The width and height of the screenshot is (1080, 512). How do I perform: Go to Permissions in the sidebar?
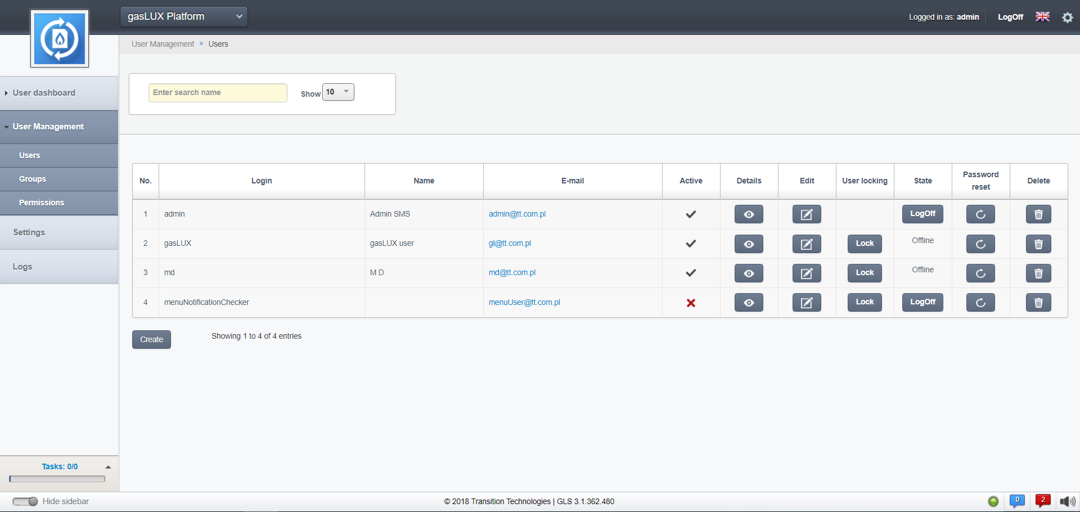[x=42, y=203]
